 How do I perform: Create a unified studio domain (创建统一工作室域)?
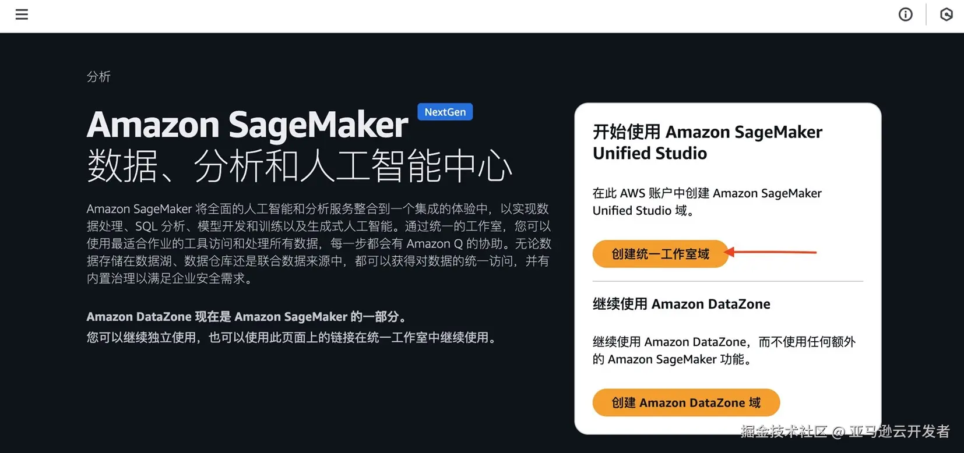(x=660, y=254)
